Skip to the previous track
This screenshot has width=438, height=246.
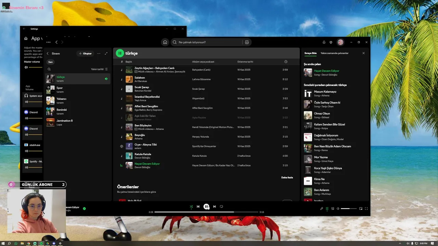tap(198, 206)
